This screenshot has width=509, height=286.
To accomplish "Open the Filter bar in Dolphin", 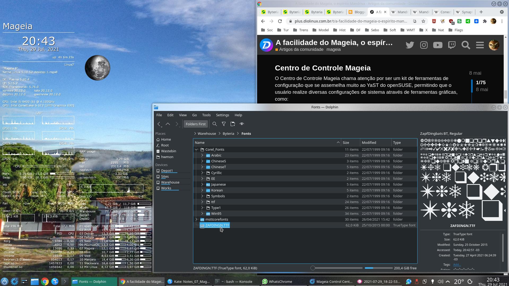I will (x=224, y=124).
